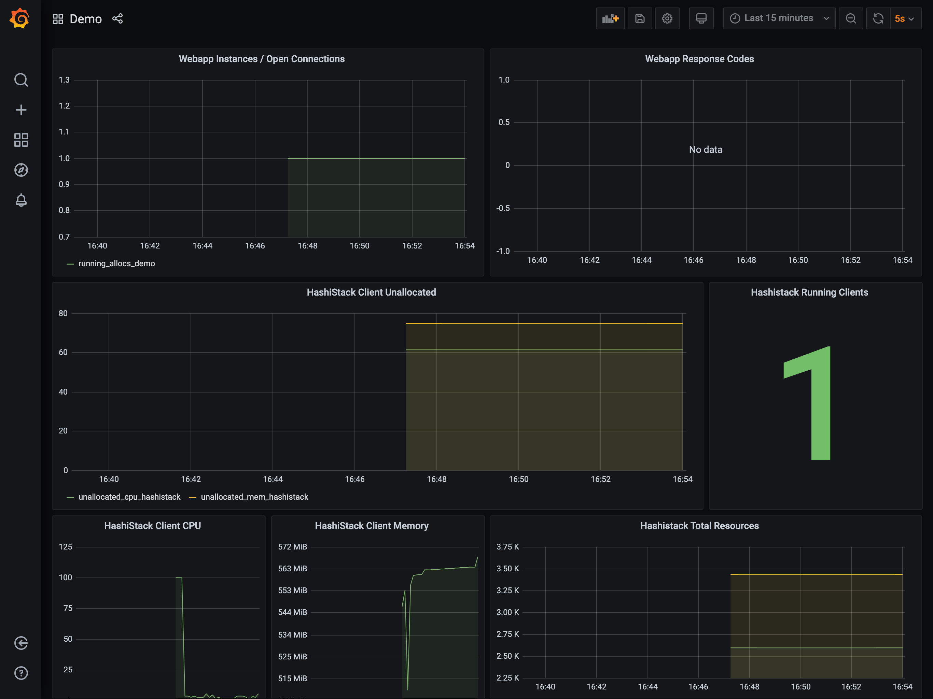Toggle the unallocated_cpu_hashistack legend series
This screenshot has width=933, height=699.
pyautogui.click(x=129, y=497)
